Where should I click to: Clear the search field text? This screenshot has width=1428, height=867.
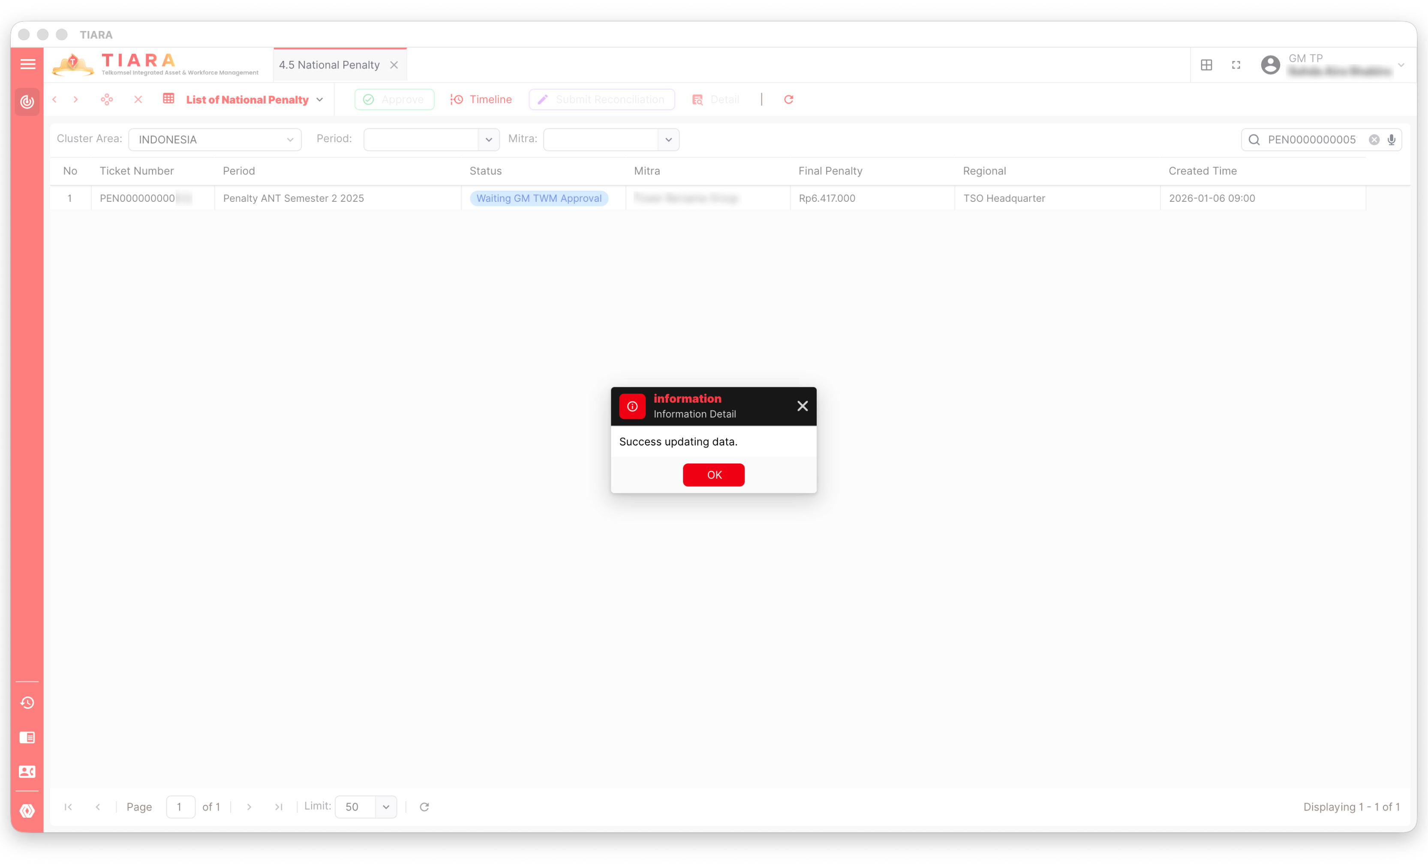[1374, 140]
